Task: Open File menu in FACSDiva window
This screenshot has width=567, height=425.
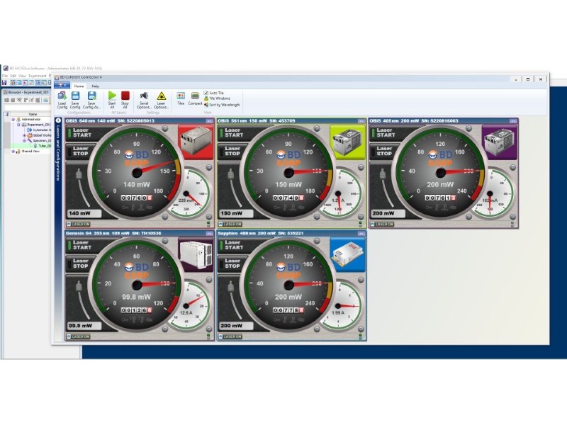Action: pos(5,76)
